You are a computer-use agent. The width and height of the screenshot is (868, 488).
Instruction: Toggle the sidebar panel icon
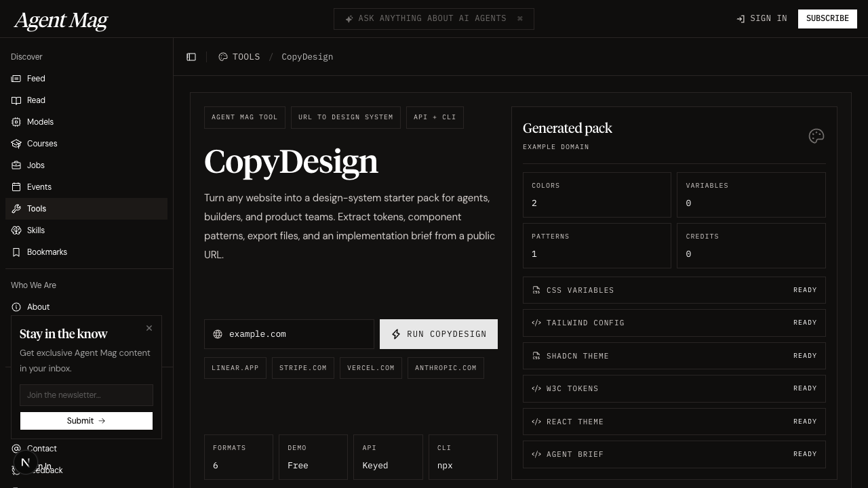[x=191, y=57]
